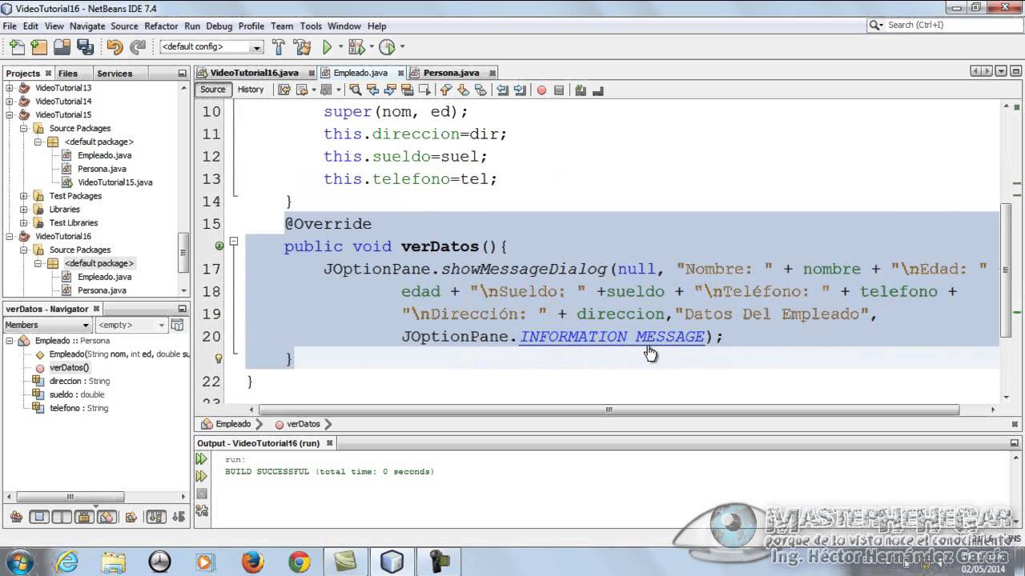
Task: Switch to the VideoTutorial16.java tab
Action: [x=255, y=73]
